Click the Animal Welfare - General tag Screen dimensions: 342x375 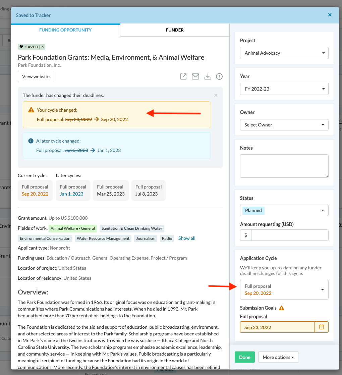73,228
